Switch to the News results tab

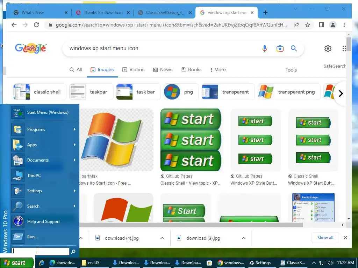pos(163,69)
